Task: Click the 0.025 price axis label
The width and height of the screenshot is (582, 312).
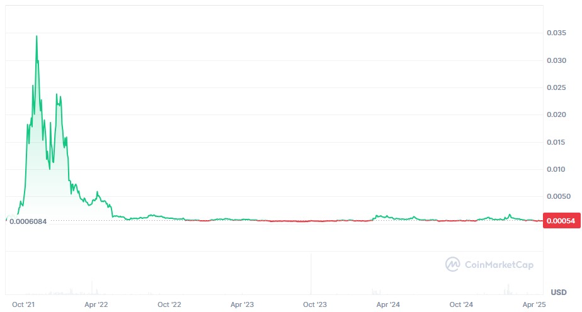Action: click(556, 87)
